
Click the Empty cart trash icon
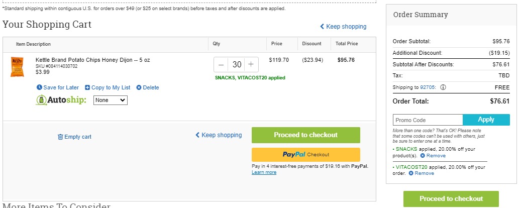[x=60, y=137]
